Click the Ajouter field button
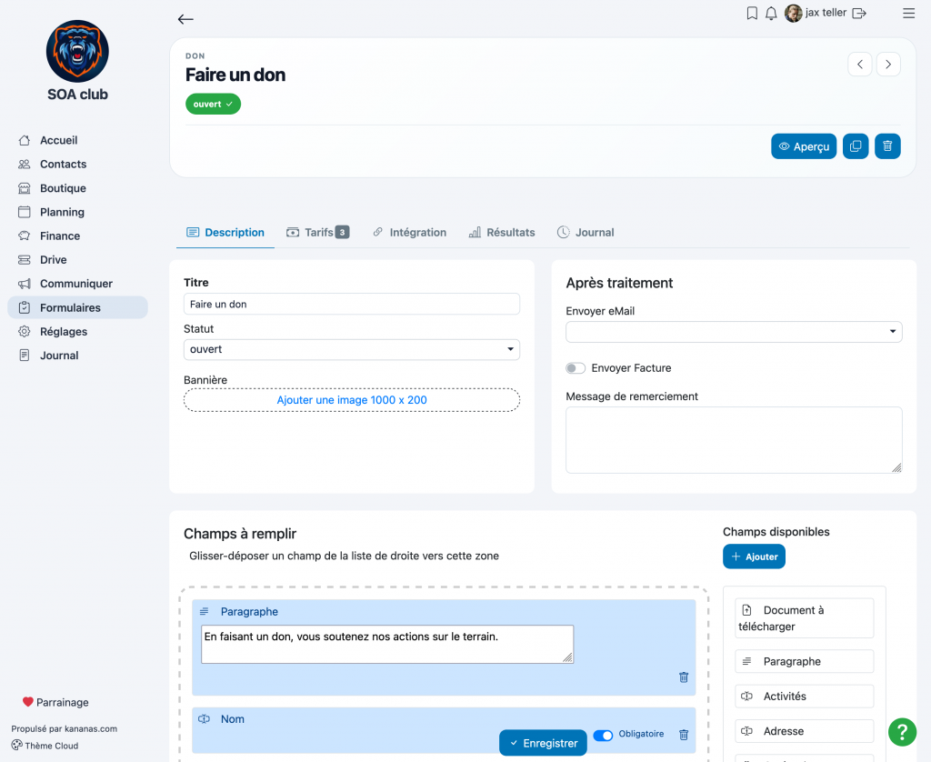The width and height of the screenshot is (931, 762). [x=754, y=556]
